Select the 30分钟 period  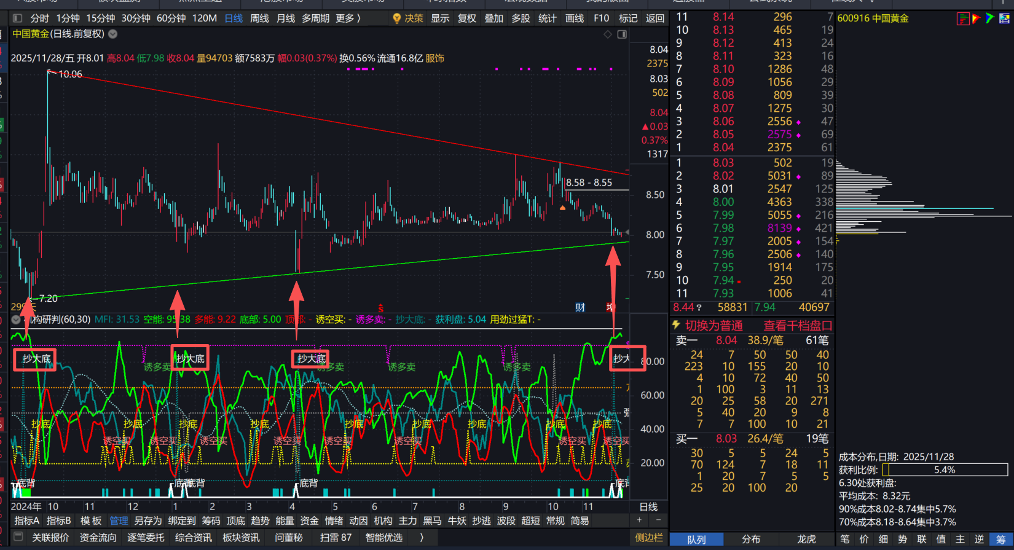pyautogui.click(x=136, y=18)
